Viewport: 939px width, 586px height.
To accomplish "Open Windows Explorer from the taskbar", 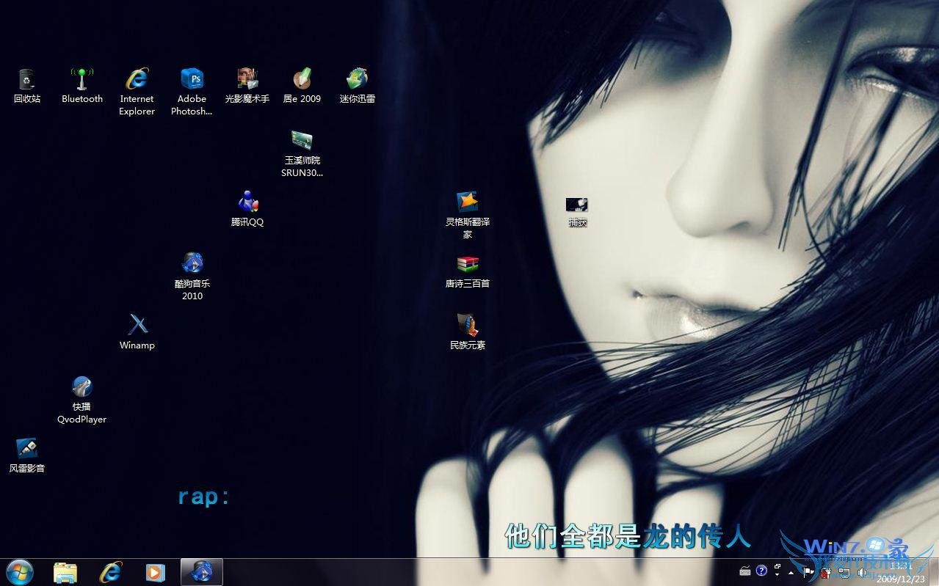I will coord(65,572).
